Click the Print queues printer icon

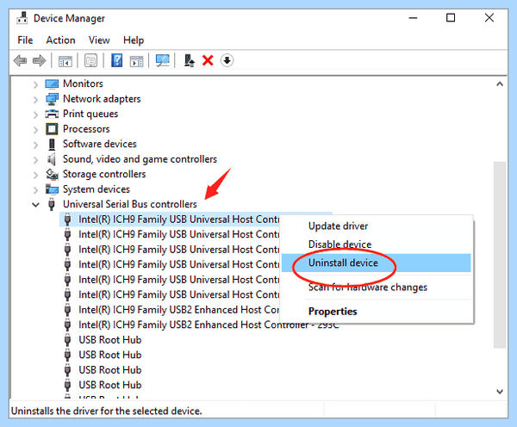[x=52, y=114]
